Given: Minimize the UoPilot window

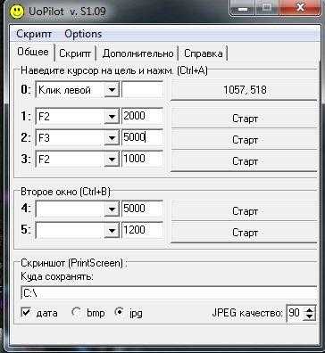Looking at the screenshot, I should click(243, 8).
